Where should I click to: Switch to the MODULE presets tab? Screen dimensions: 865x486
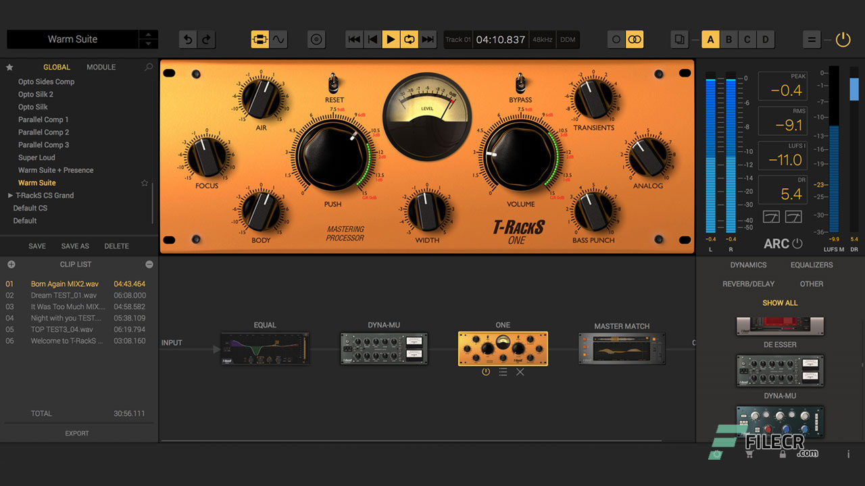click(x=101, y=67)
